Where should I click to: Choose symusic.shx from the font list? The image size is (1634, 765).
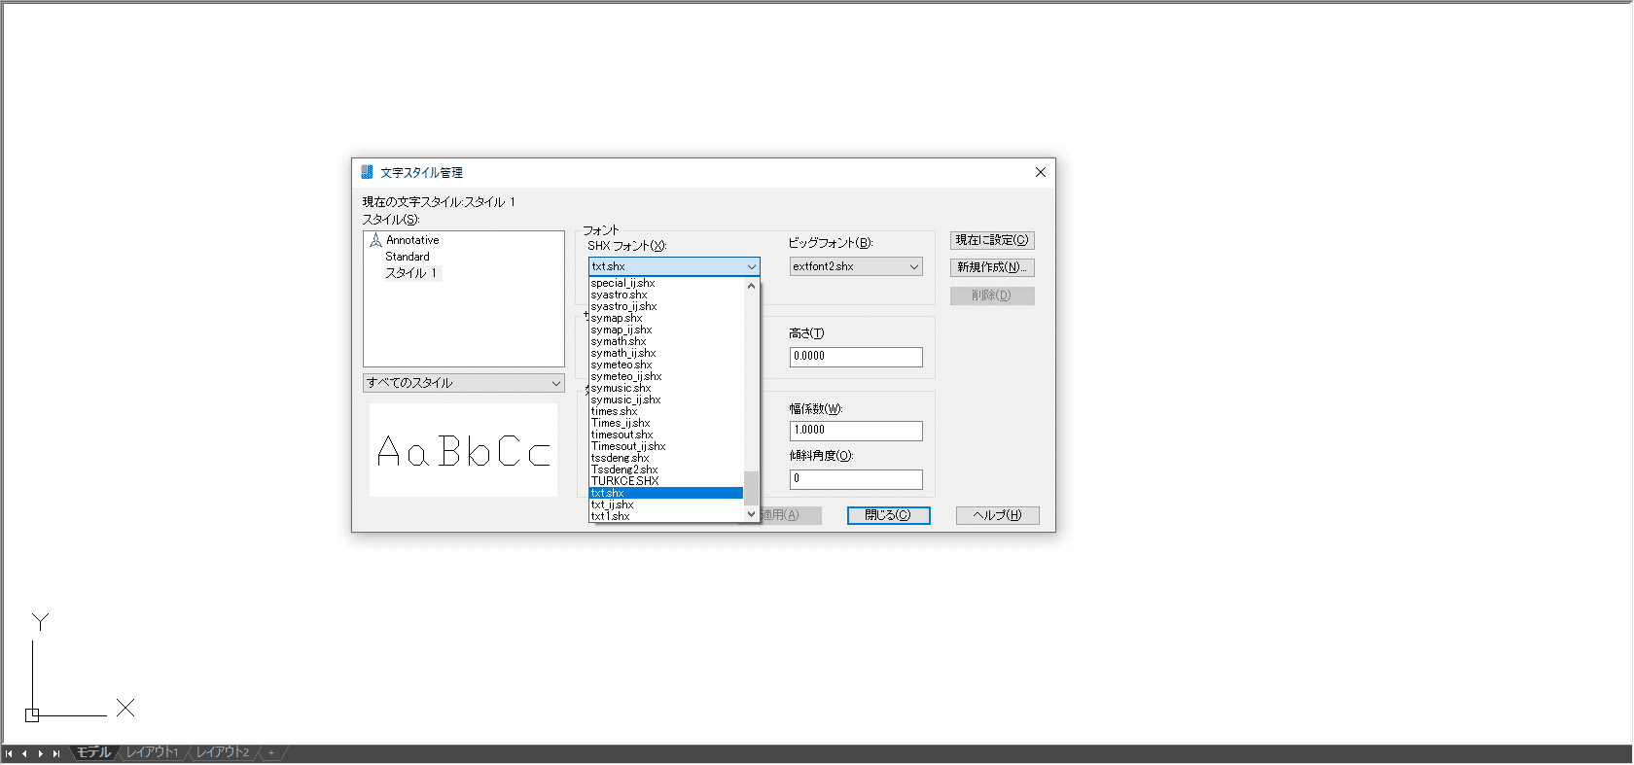(666, 388)
